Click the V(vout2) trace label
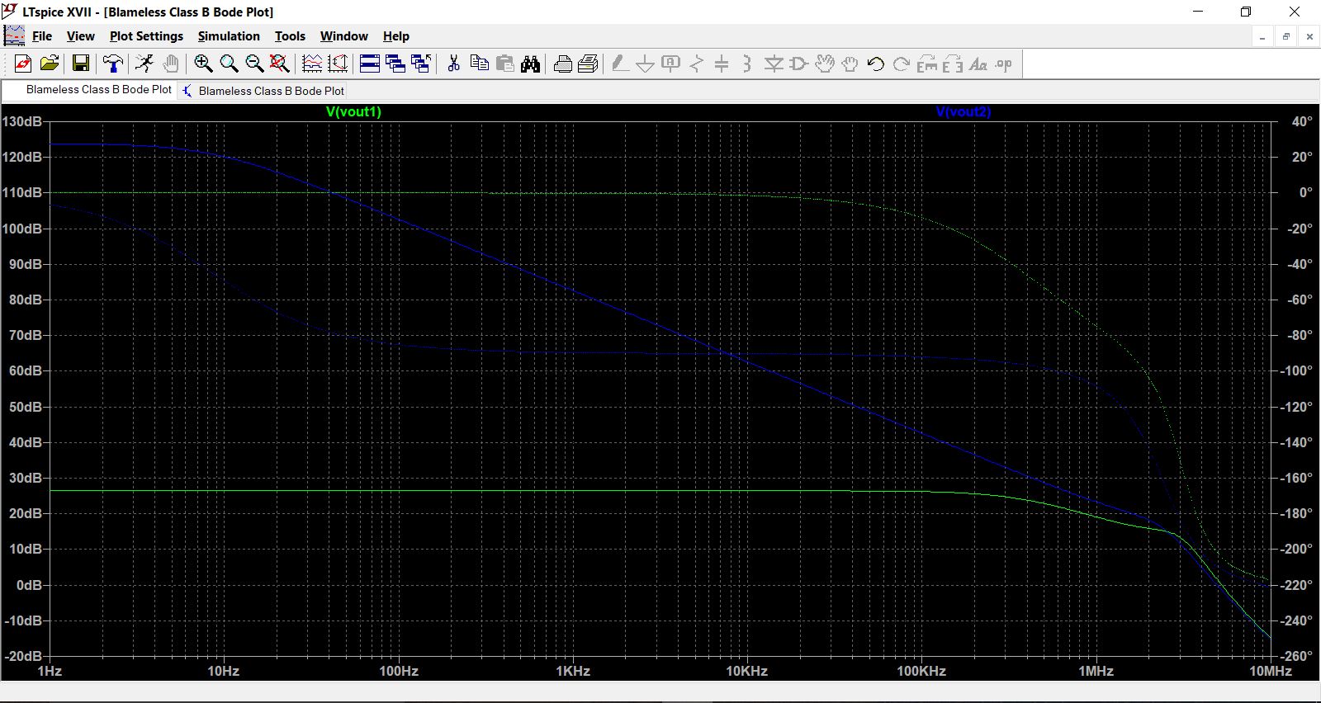The width and height of the screenshot is (1321, 703). tap(964, 111)
